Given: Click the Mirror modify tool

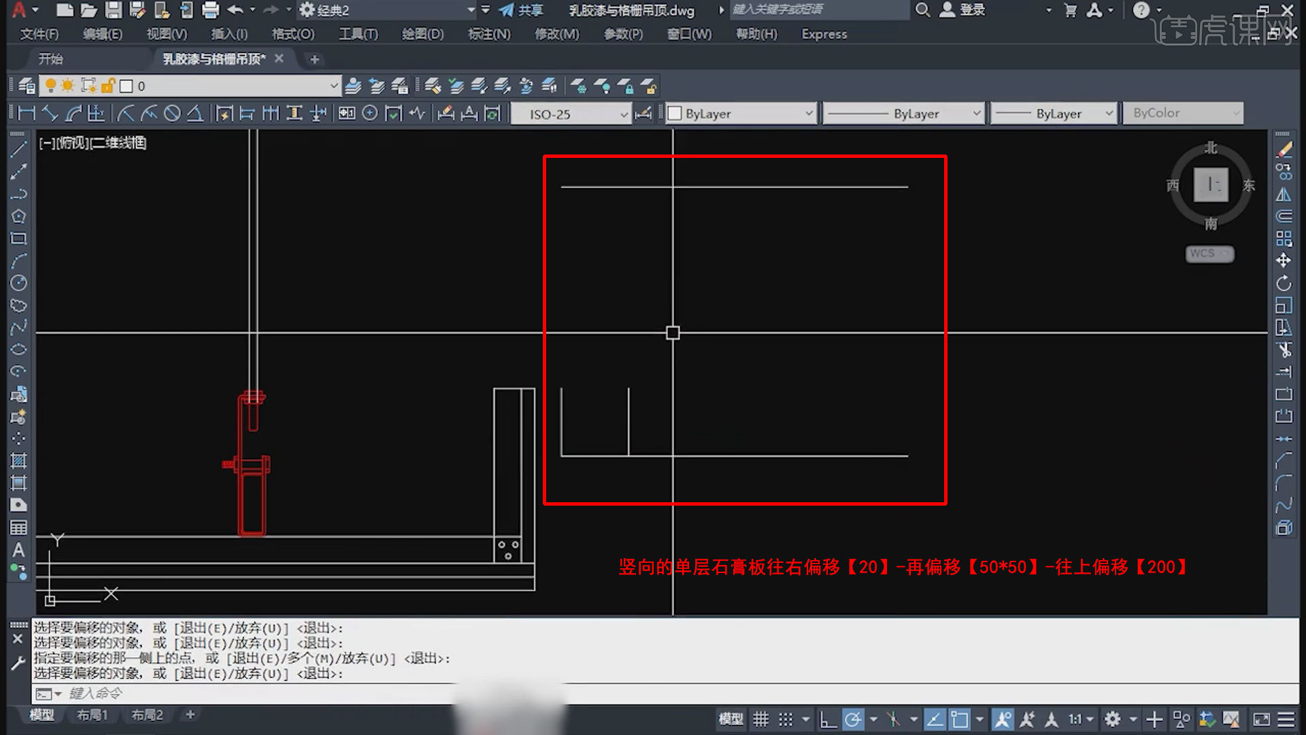Looking at the screenshot, I should (1284, 195).
